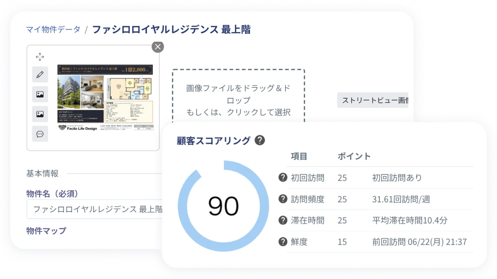497x279 pixels.
Task: Click the ファシロロイヤルレジデンス 最上階 page title
Action: click(x=171, y=30)
